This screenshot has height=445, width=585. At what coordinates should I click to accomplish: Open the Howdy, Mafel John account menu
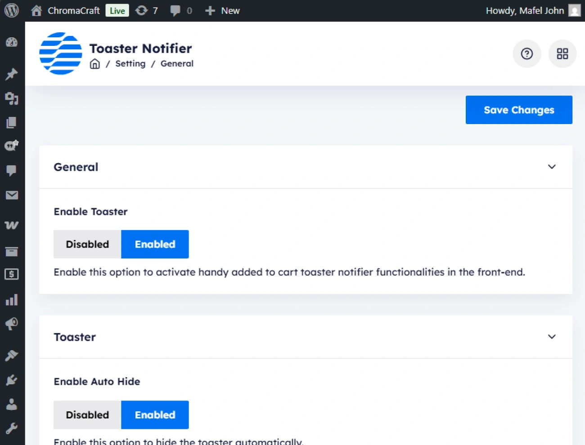click(525, 10)
